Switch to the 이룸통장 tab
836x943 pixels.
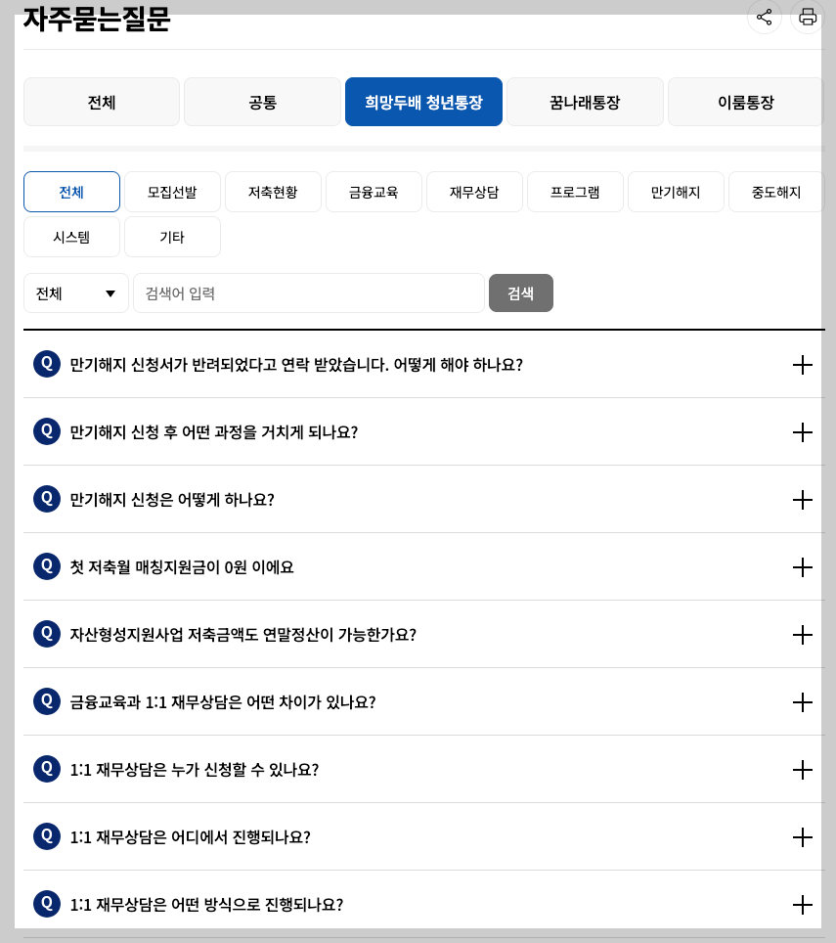[x=746, y=102]
